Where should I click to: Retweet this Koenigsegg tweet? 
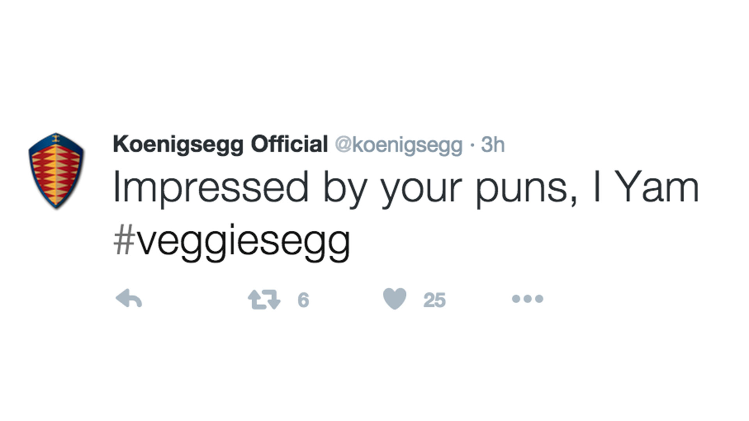(264, 299)
